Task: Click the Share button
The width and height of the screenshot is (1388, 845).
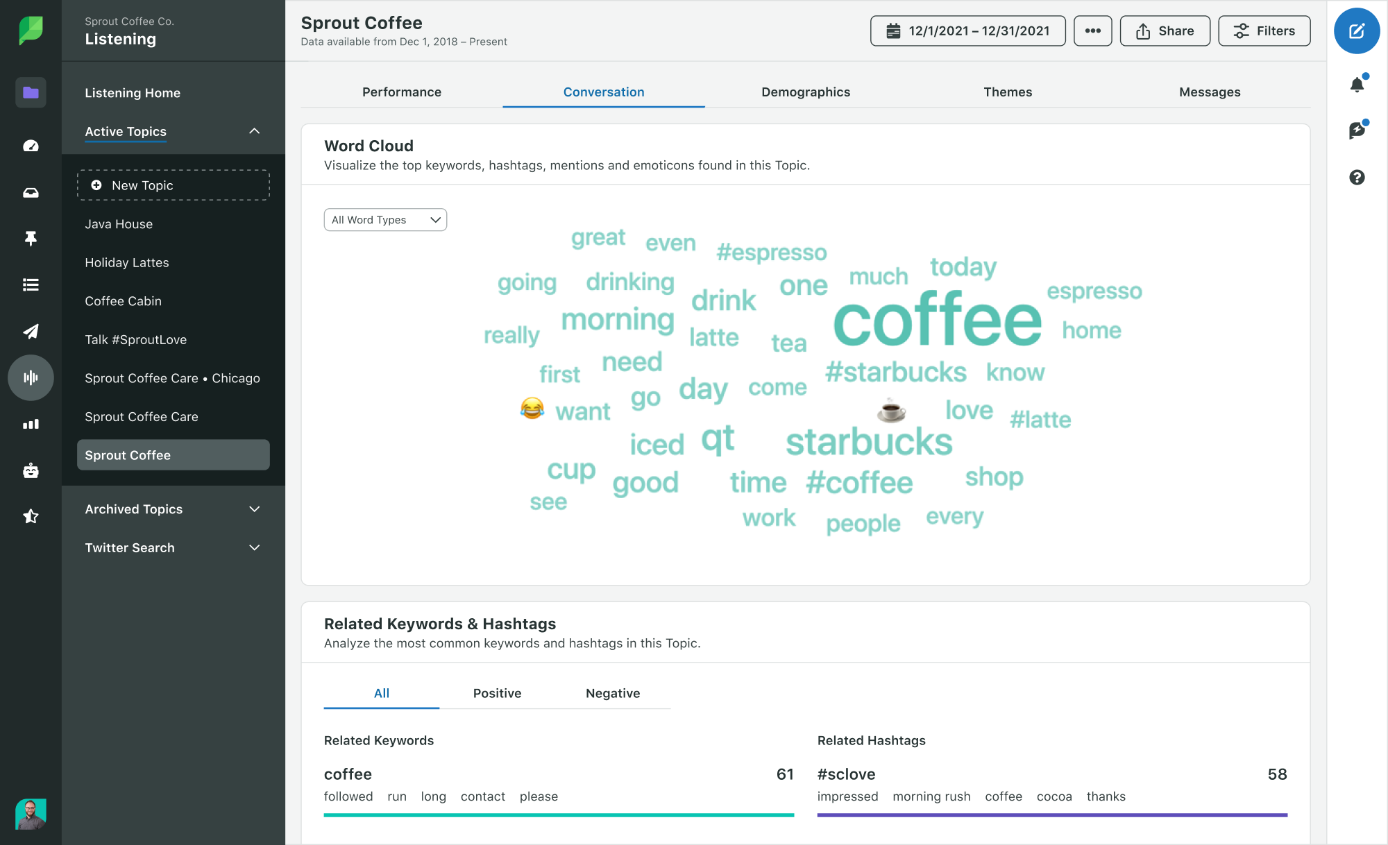Action: 1165,30
